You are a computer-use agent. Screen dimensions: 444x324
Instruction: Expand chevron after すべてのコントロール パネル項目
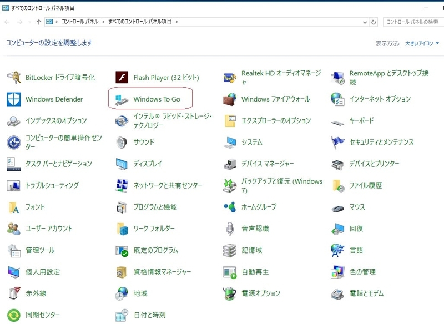(x=176, y=22)
